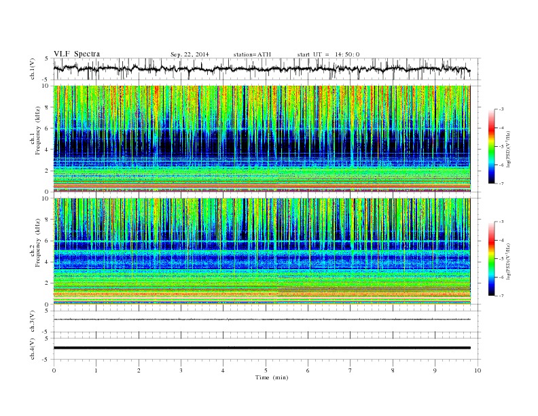Image resolution: width=538 pixels, height=416 pixels.
Task: Click the "2" kHz tick on ch.2 spectrogram axis
Action: pos(47,283)
